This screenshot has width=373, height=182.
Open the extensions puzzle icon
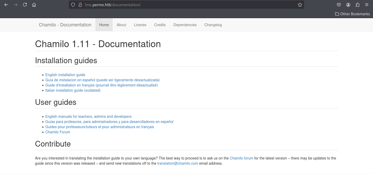coord(357,5)
